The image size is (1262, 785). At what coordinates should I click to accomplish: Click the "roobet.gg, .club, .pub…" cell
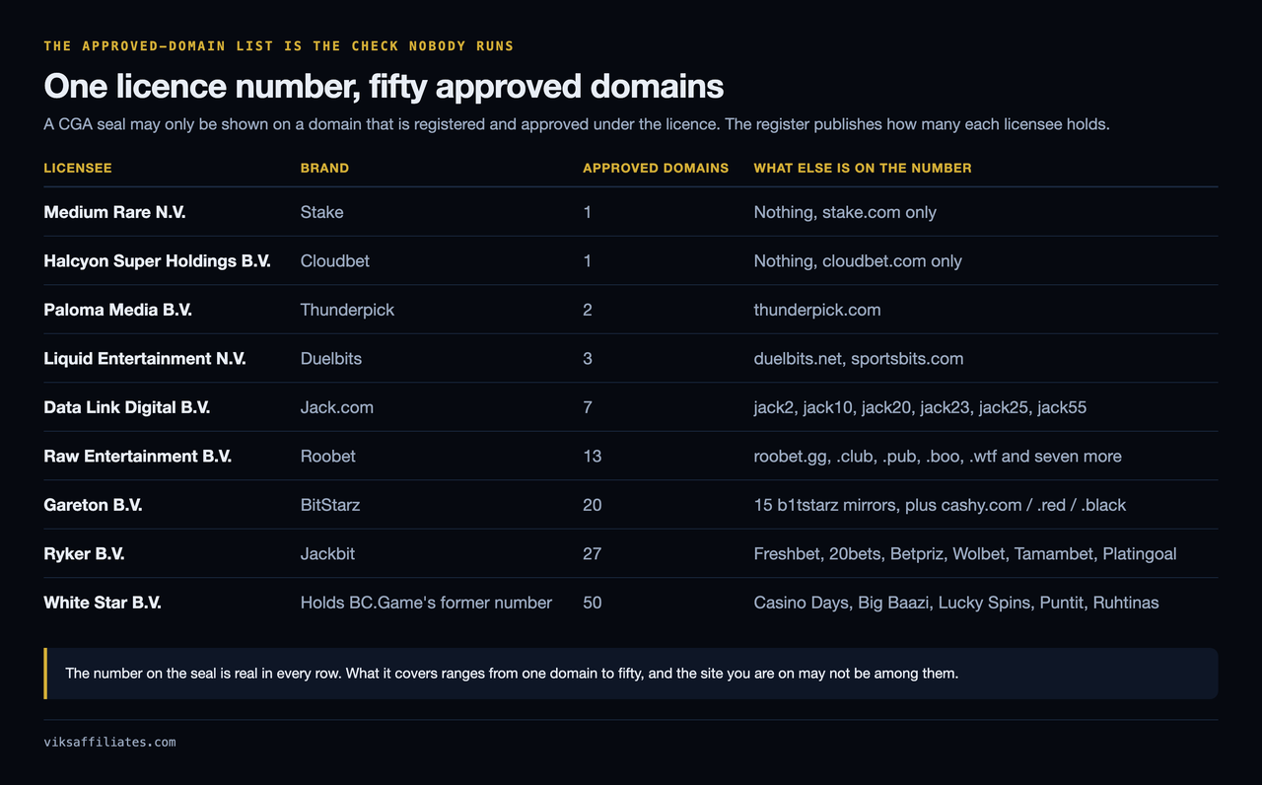[938, 457]
